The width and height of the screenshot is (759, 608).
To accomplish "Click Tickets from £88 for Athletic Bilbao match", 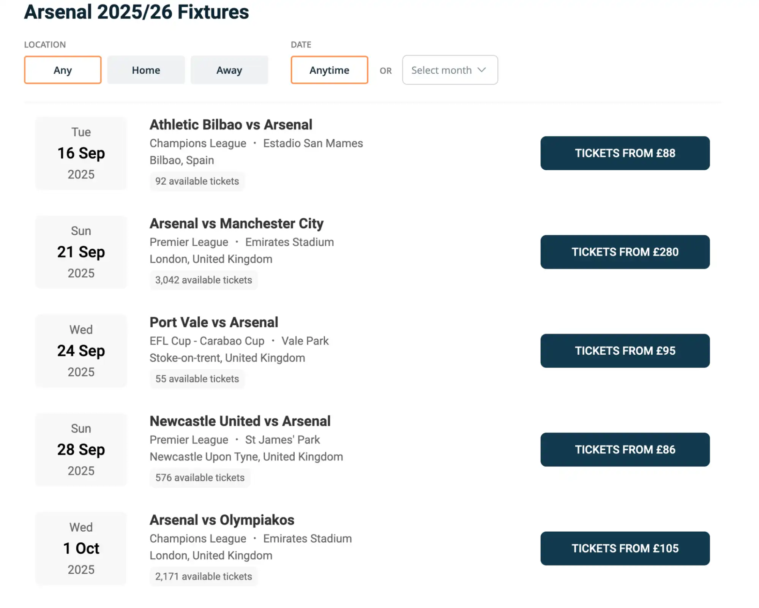I will (624, 153).
